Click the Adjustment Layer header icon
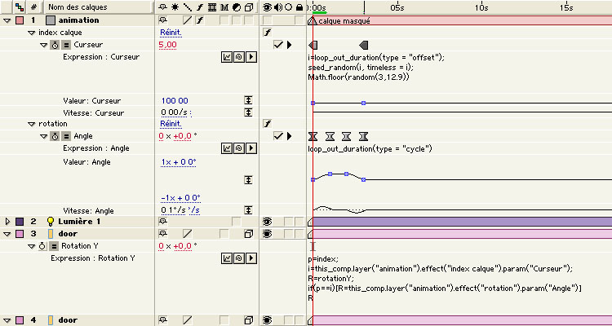612x326 pixels. tap(237, 7)
